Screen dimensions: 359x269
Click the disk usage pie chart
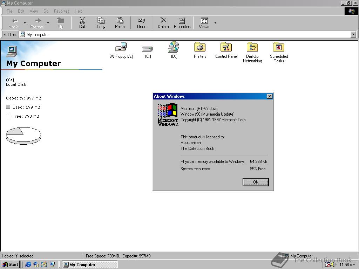click(23, 136)
